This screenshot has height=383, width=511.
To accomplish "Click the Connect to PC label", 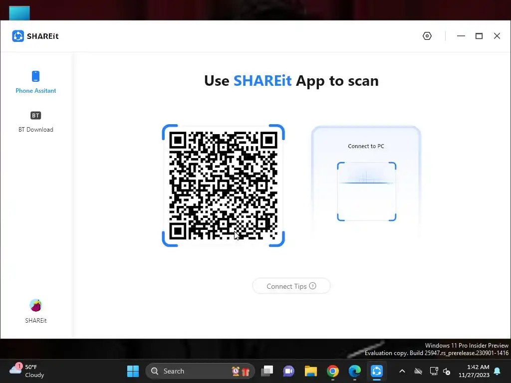I will tap(366, 146).
